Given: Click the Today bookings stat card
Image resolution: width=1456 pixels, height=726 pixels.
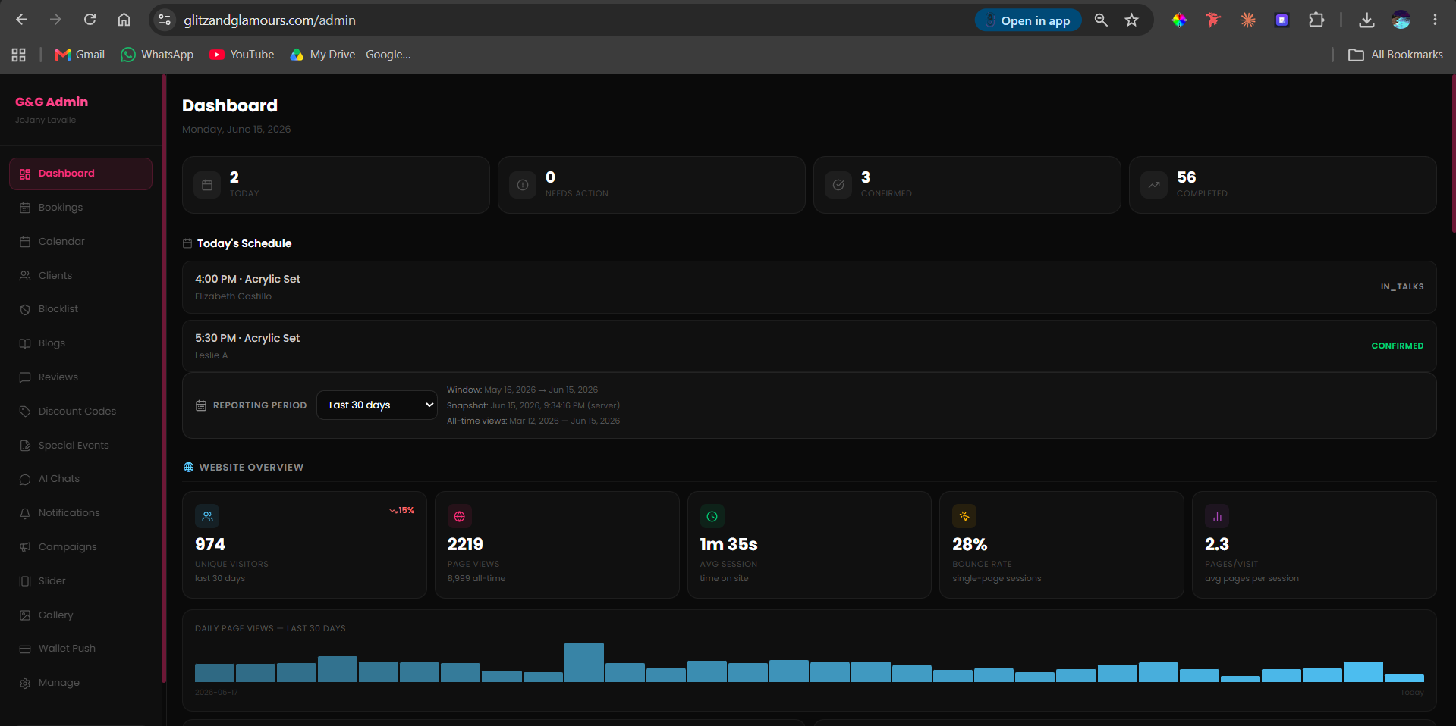Looking at the screenshot, I should 336,185.
